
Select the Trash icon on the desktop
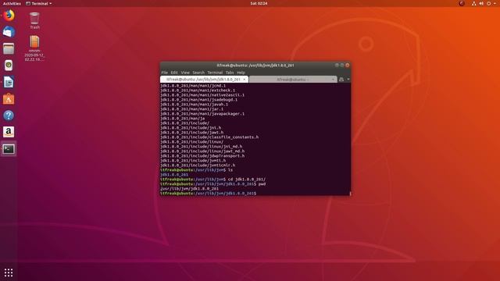34,21
